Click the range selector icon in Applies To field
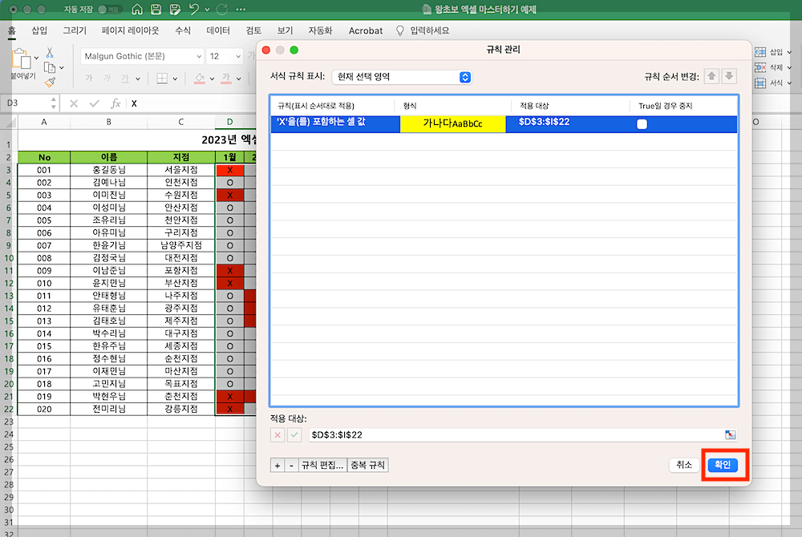The image size is (802, 537). [731, 435]
